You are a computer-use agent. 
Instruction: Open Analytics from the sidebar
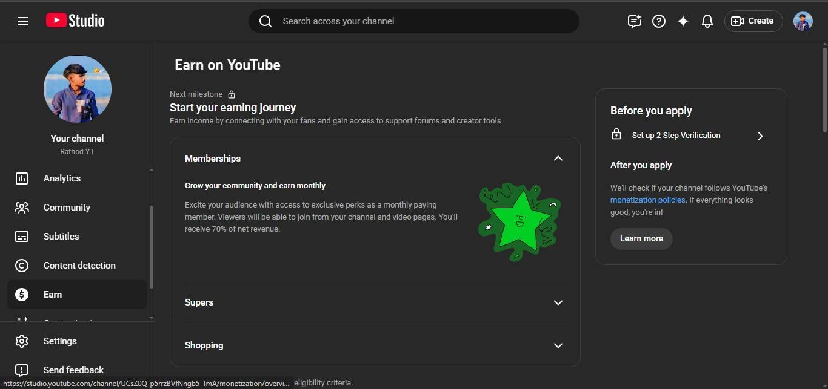tap(62, 178)
